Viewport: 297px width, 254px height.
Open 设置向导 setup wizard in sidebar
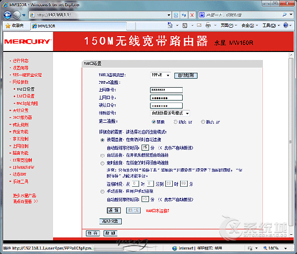(x=20, y=68)
